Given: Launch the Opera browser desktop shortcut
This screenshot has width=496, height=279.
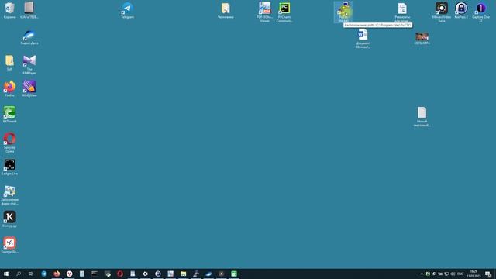Looking at the screenshot, I should coord(9,143).
